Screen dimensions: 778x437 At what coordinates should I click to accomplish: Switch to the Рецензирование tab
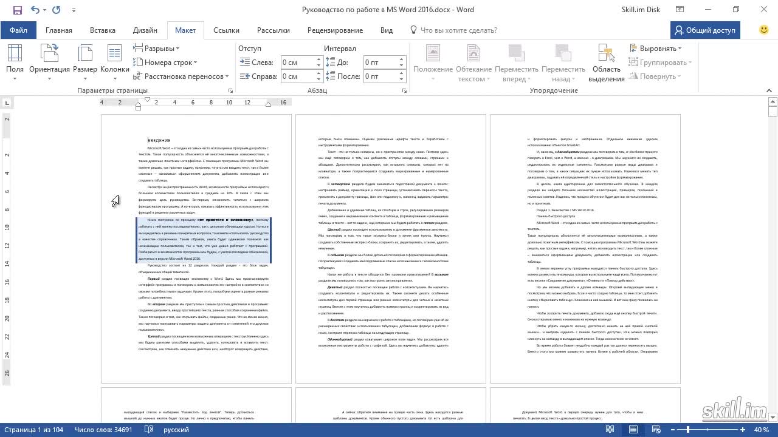(335, 30)
